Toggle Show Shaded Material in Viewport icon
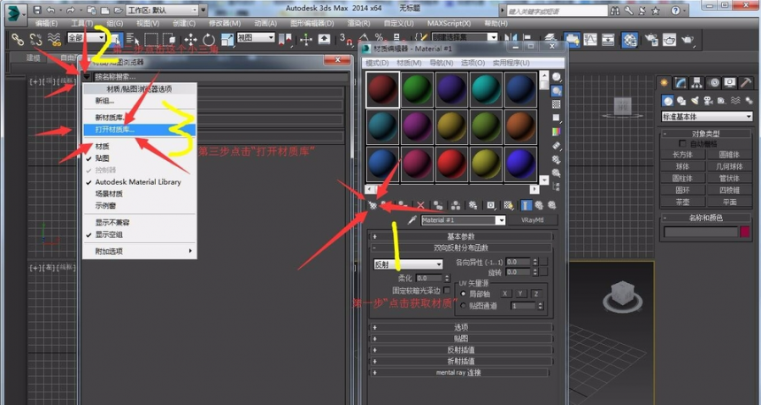This screenshot has width=761, height=405. tap(508, 206)
